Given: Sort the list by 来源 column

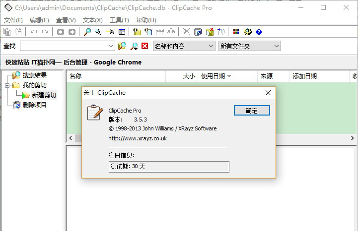Looking at the screenshot, I should (x=274, y=76).
